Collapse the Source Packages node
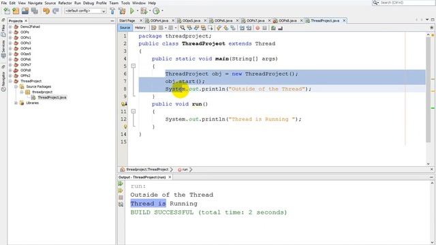Viewport: 436px width, 245px height. (x=16, y=86)
